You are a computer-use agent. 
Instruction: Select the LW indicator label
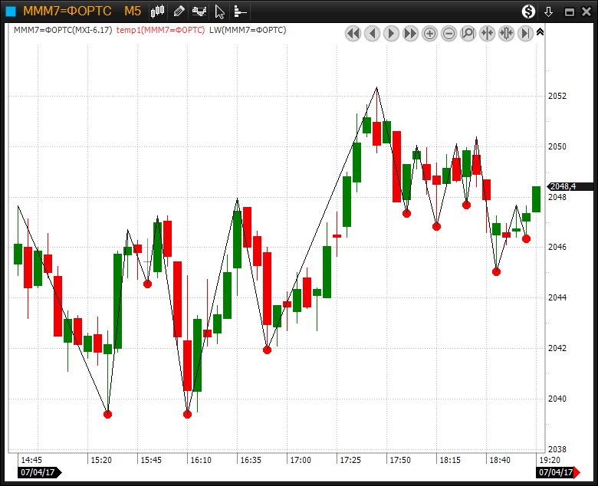tap(248, 30)
